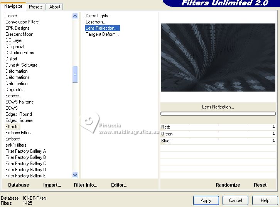Open Help
Image resolution: width=280 pixels, height=207 pixels.
point(265,200)
